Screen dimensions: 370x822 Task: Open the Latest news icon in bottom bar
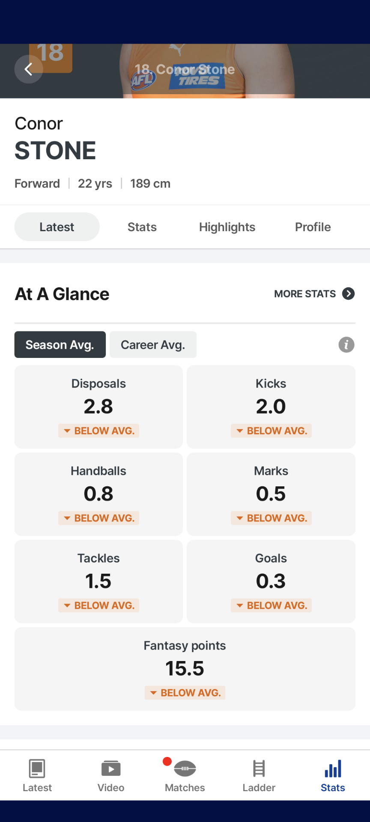click(x=37, y=769)
